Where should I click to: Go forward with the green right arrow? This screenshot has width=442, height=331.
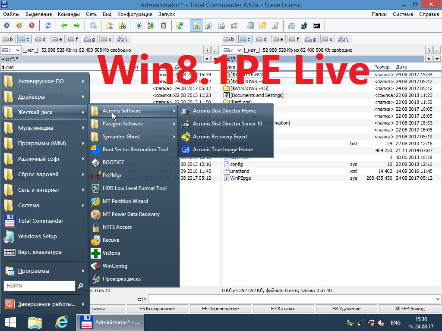point(77,26)
